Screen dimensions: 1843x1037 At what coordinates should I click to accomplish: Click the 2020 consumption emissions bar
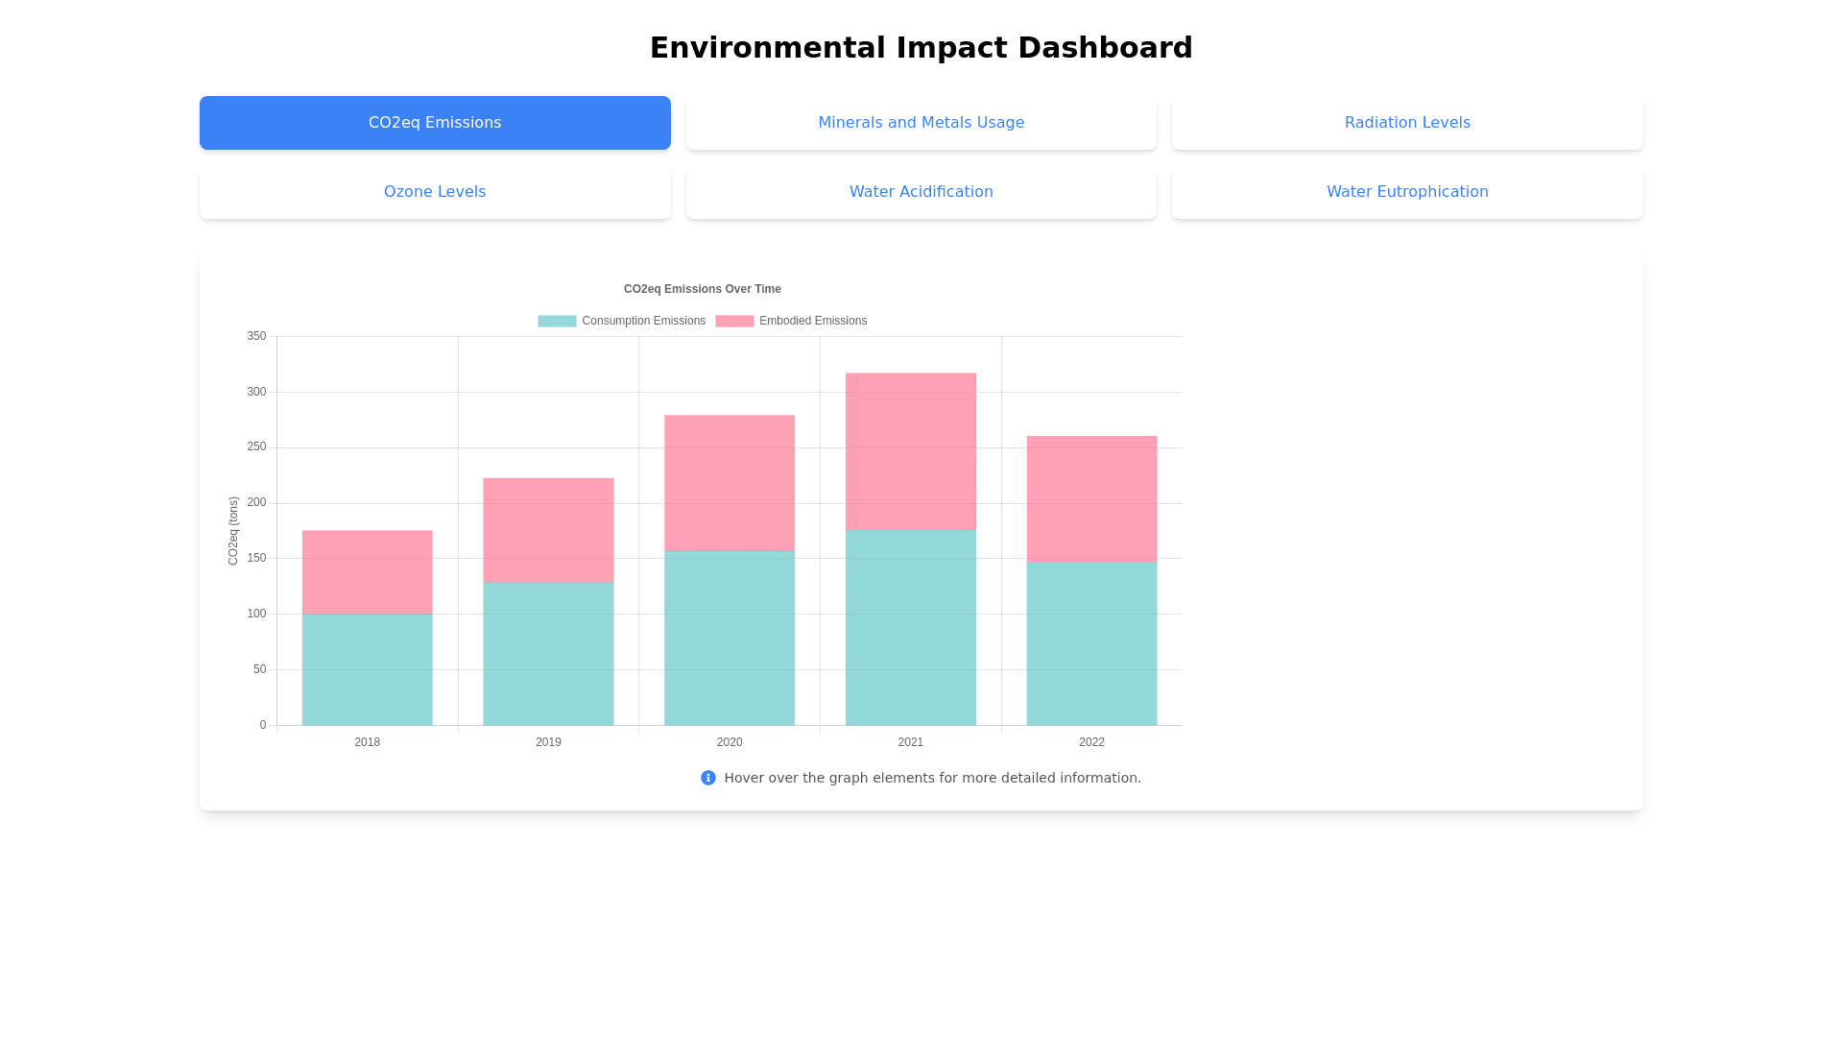[x=730, y=638]
